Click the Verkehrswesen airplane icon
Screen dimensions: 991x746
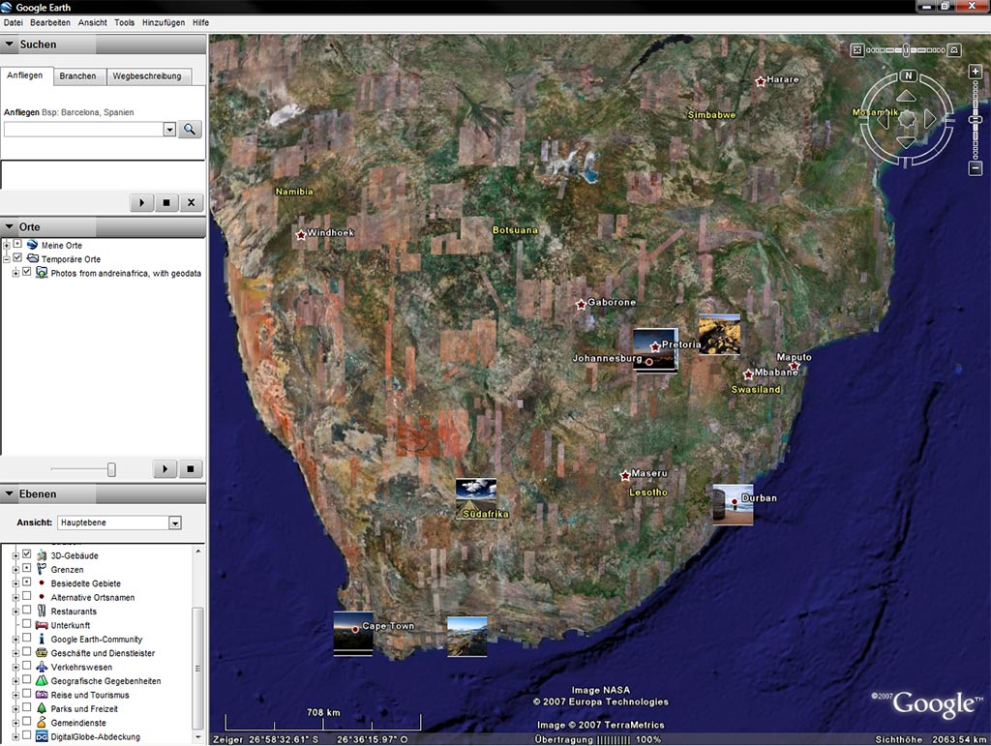click(x=42, y=667)
